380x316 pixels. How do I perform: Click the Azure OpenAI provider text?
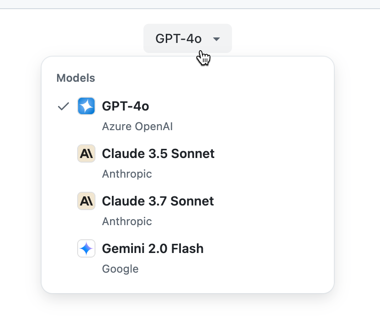pos(137,126)
